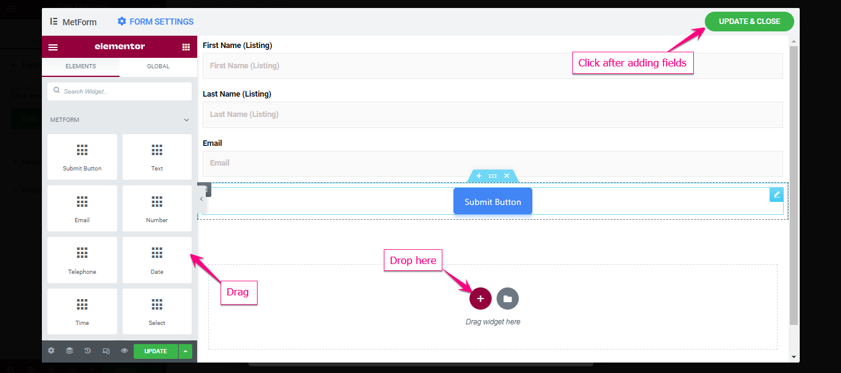This screenshot has height=373, width=841.
Task: Click the 'Email' field label
Action: tap(213, 143)
